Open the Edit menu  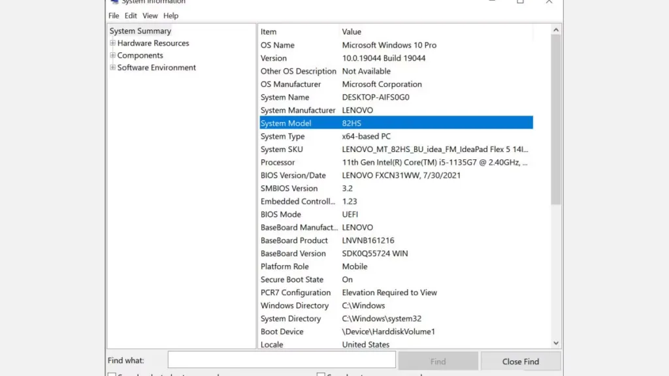131,16
